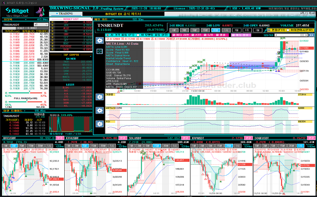Toggle the META info checkbox
This screenshot has height=197, width=317.
coord(233,35)
